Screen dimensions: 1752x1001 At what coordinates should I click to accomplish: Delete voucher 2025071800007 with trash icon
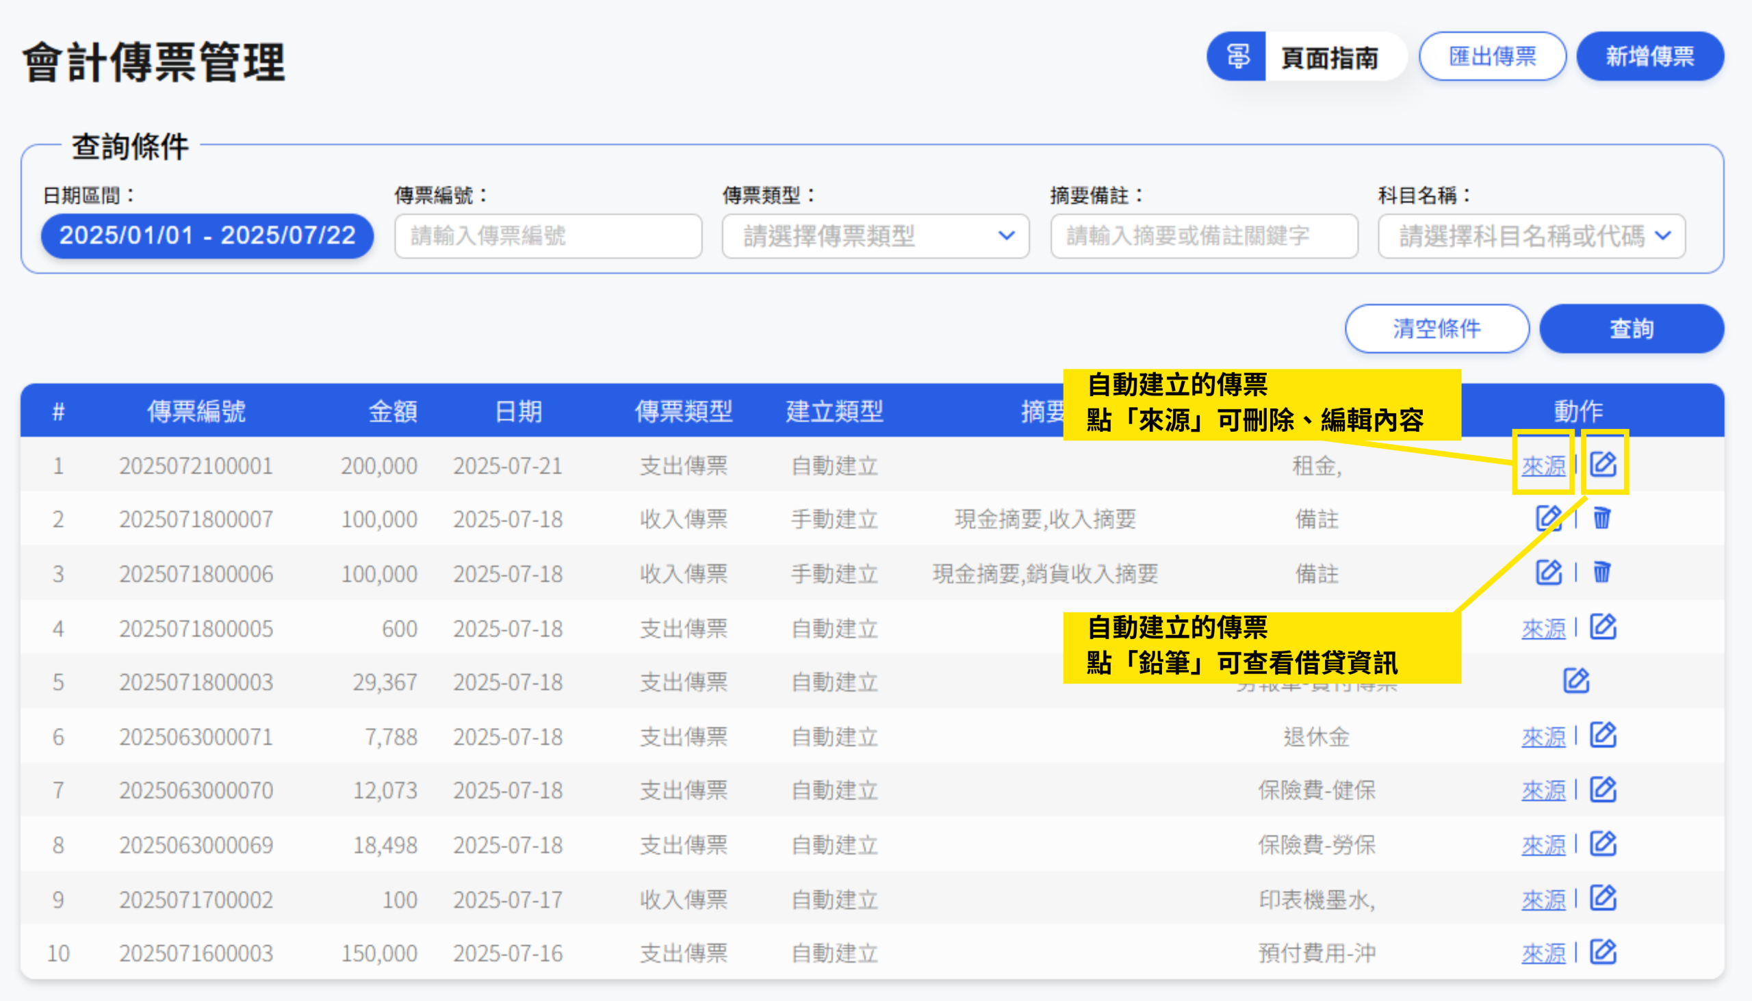1601,518
